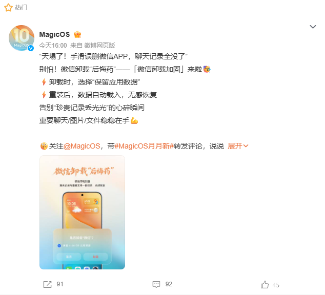Like the post with thumbs-up icon
325x295 pixels.
point(265,284)
